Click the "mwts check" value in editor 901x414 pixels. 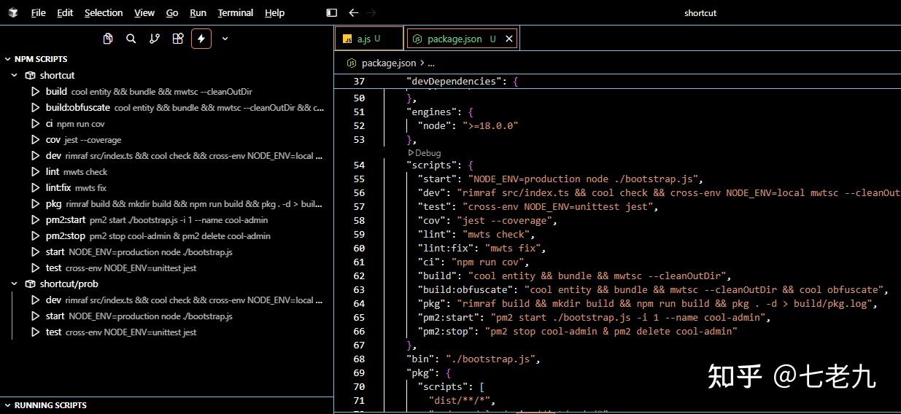click(496, 235)
